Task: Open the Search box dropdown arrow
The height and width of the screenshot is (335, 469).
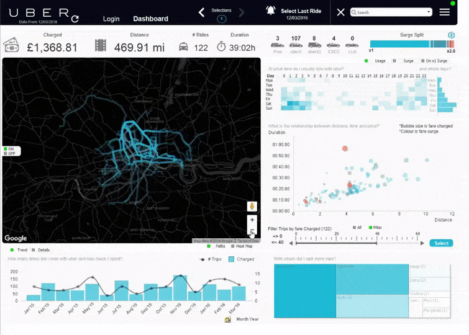Action: click(x=429, y=12)
